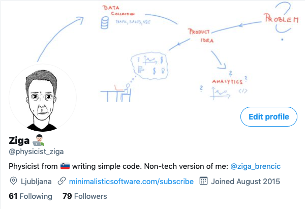Screen dimensions: 305x209
Task: Open the @ziga_brencic mention link
Action: [255, 166]
